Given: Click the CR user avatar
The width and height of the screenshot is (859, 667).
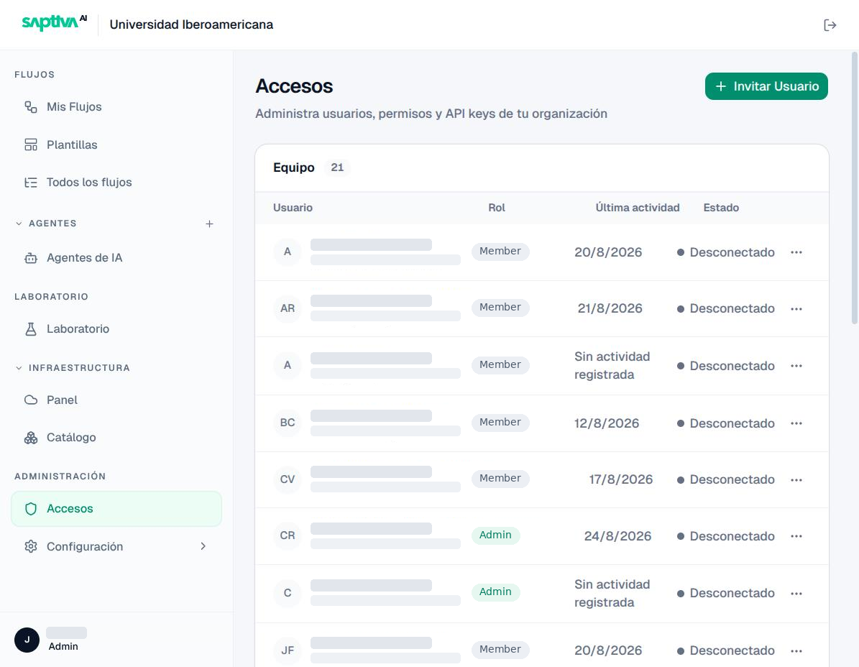Looking at the screenshot, I should 288,535.
